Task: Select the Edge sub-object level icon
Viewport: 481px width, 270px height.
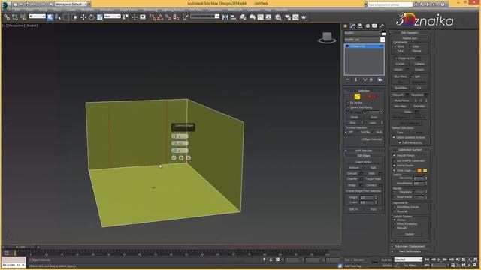Action: pos(357,97)
